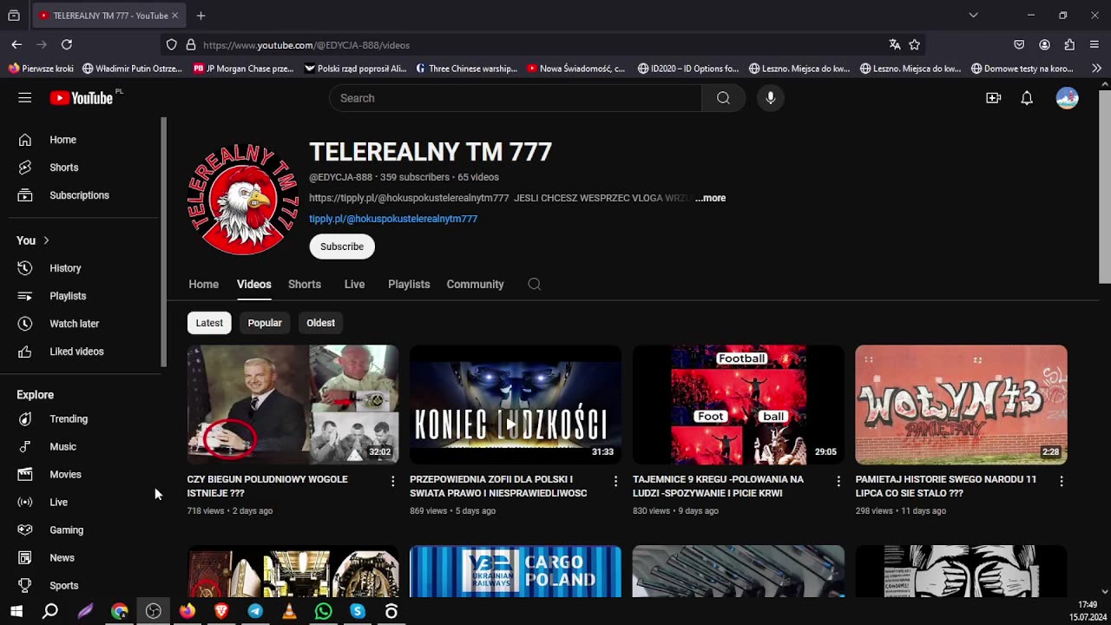Open the YouTube hamburger guide menu
This screenshot has height=625, width=1111.
[24, 98]
